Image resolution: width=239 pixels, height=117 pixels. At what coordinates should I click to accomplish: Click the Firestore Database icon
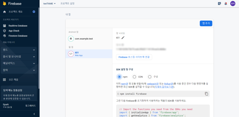5,36
